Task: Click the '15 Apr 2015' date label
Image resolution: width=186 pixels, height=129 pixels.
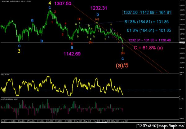Action: 87,121
